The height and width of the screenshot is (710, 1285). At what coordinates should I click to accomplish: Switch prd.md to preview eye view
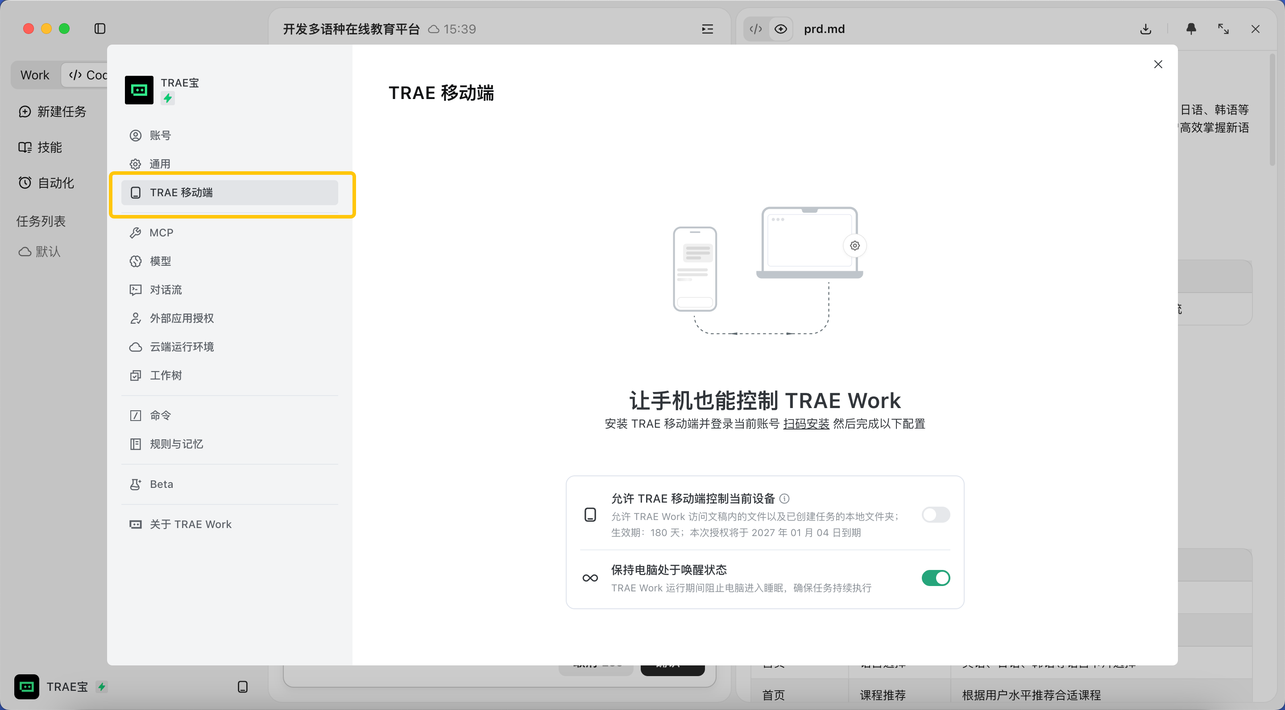(781, 29)
